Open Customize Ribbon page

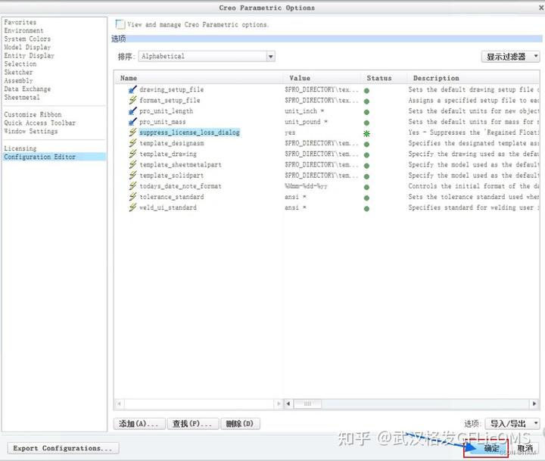33,114
